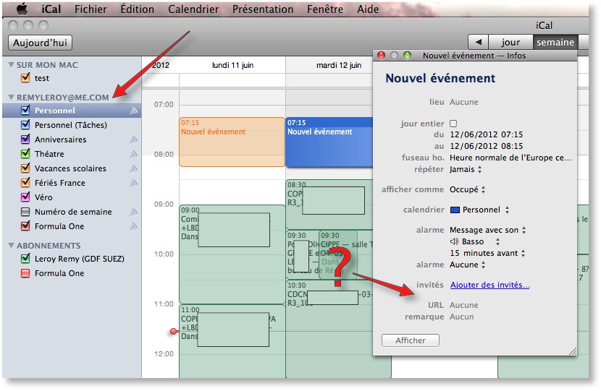The width and height of the screenshot is (601, 391).
Task: Open the Édition menu
Action: coord(138,9)
